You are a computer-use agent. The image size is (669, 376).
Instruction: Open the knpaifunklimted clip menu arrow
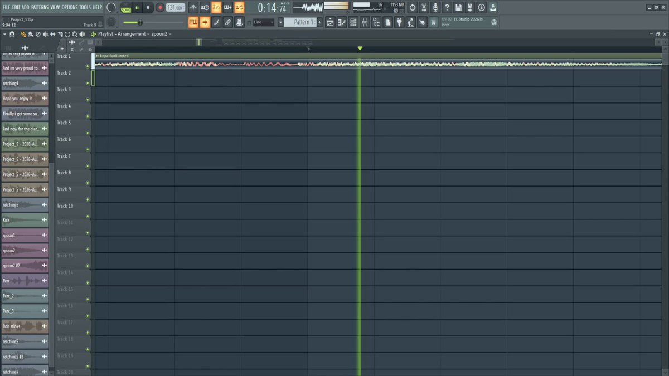click(98, 56)
